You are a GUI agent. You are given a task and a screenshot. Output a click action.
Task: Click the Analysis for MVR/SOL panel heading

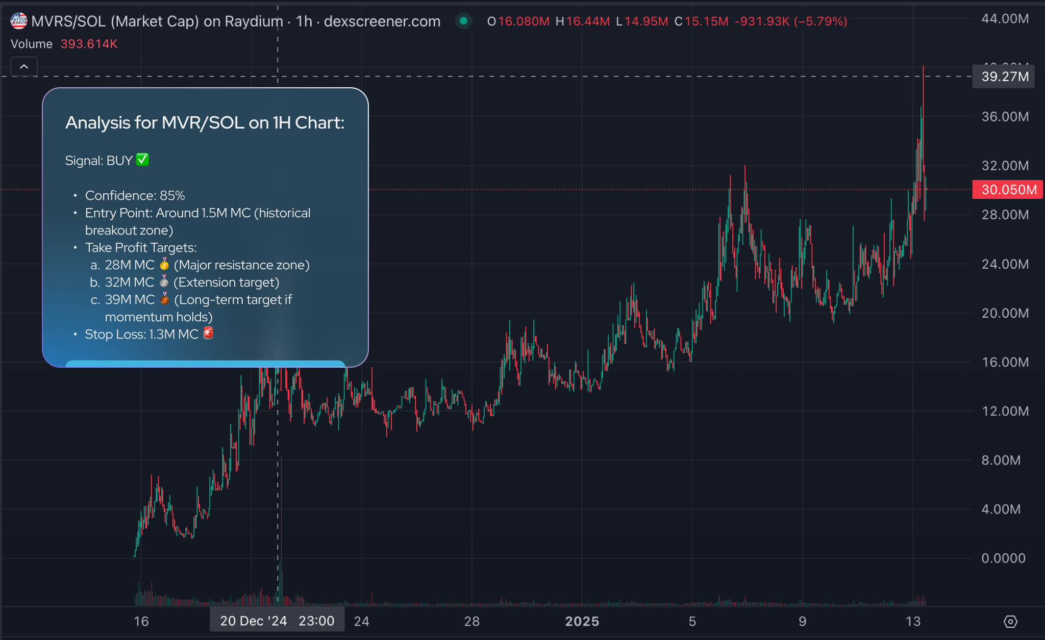205,123
